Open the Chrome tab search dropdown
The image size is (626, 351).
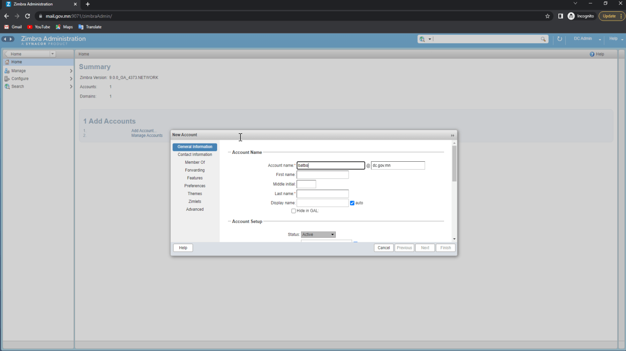coord(576,3)
